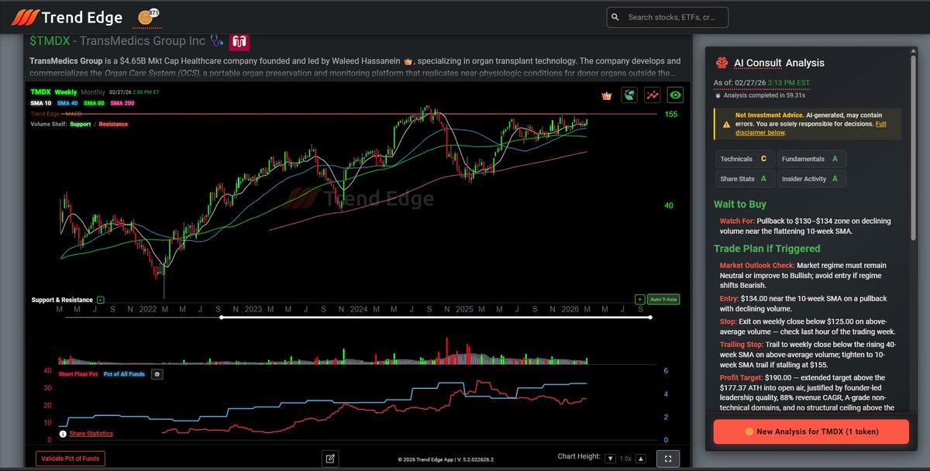
Task: Toggle the SMA 40 moving average
Action: point(67,103)
